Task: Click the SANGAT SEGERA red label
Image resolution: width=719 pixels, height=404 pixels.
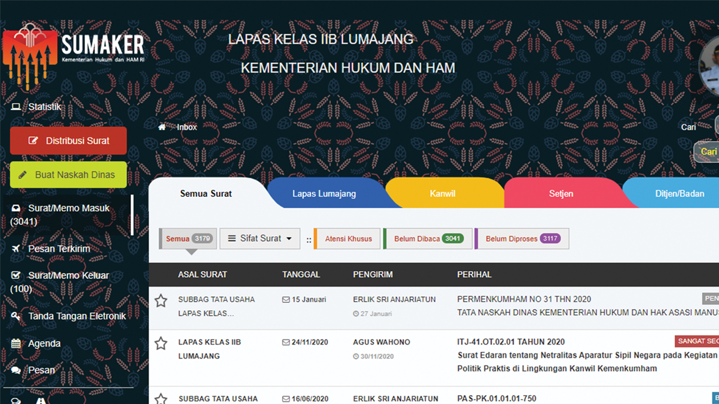Action: 697,341
